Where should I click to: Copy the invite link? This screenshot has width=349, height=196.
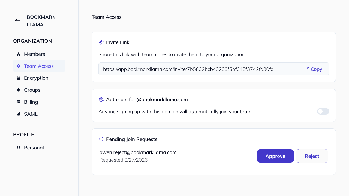point(314,69)
